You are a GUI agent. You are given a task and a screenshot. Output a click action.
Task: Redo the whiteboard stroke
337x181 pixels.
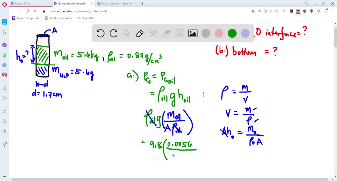pyautogui.click(x=114, y=33)
